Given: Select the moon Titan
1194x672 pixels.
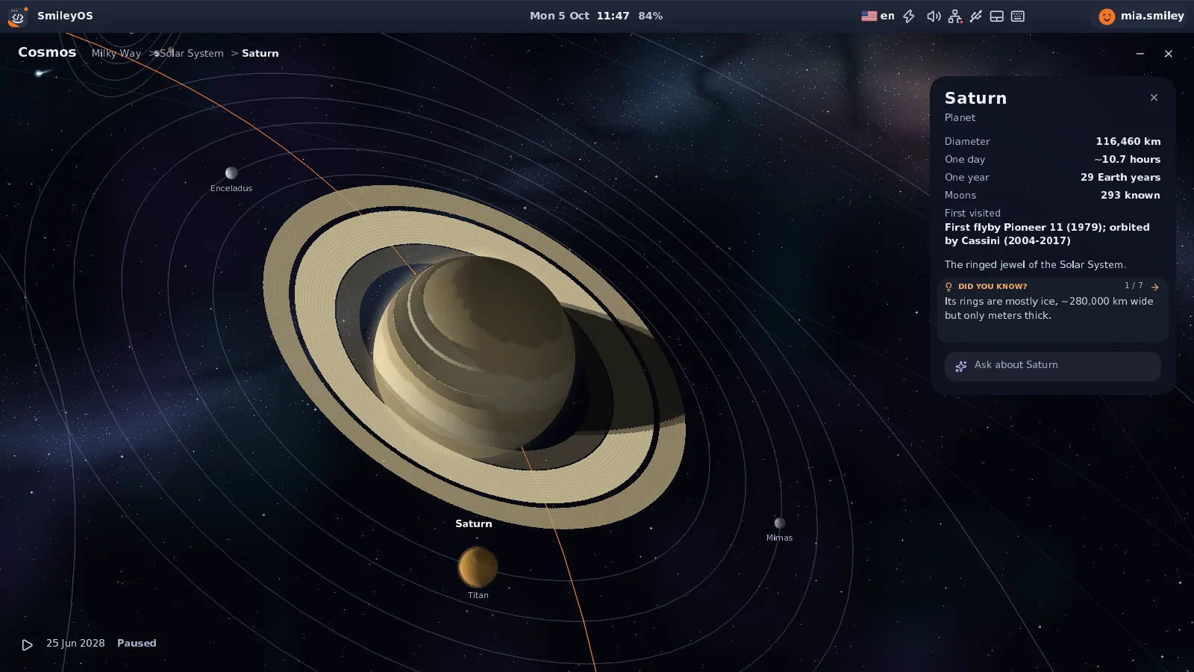Looking at the screenshot, I should click(478, 567).
